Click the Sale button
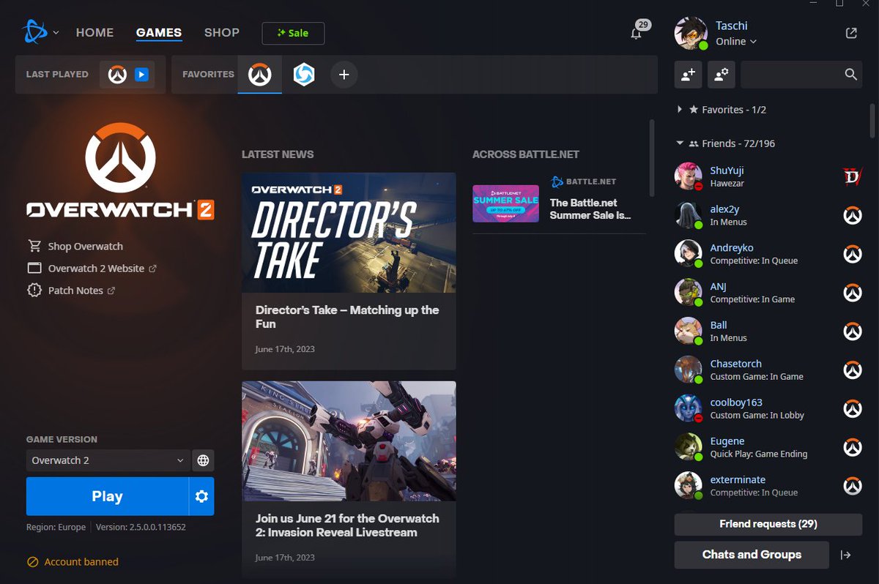The image size is (879, 584). (293, 33)
